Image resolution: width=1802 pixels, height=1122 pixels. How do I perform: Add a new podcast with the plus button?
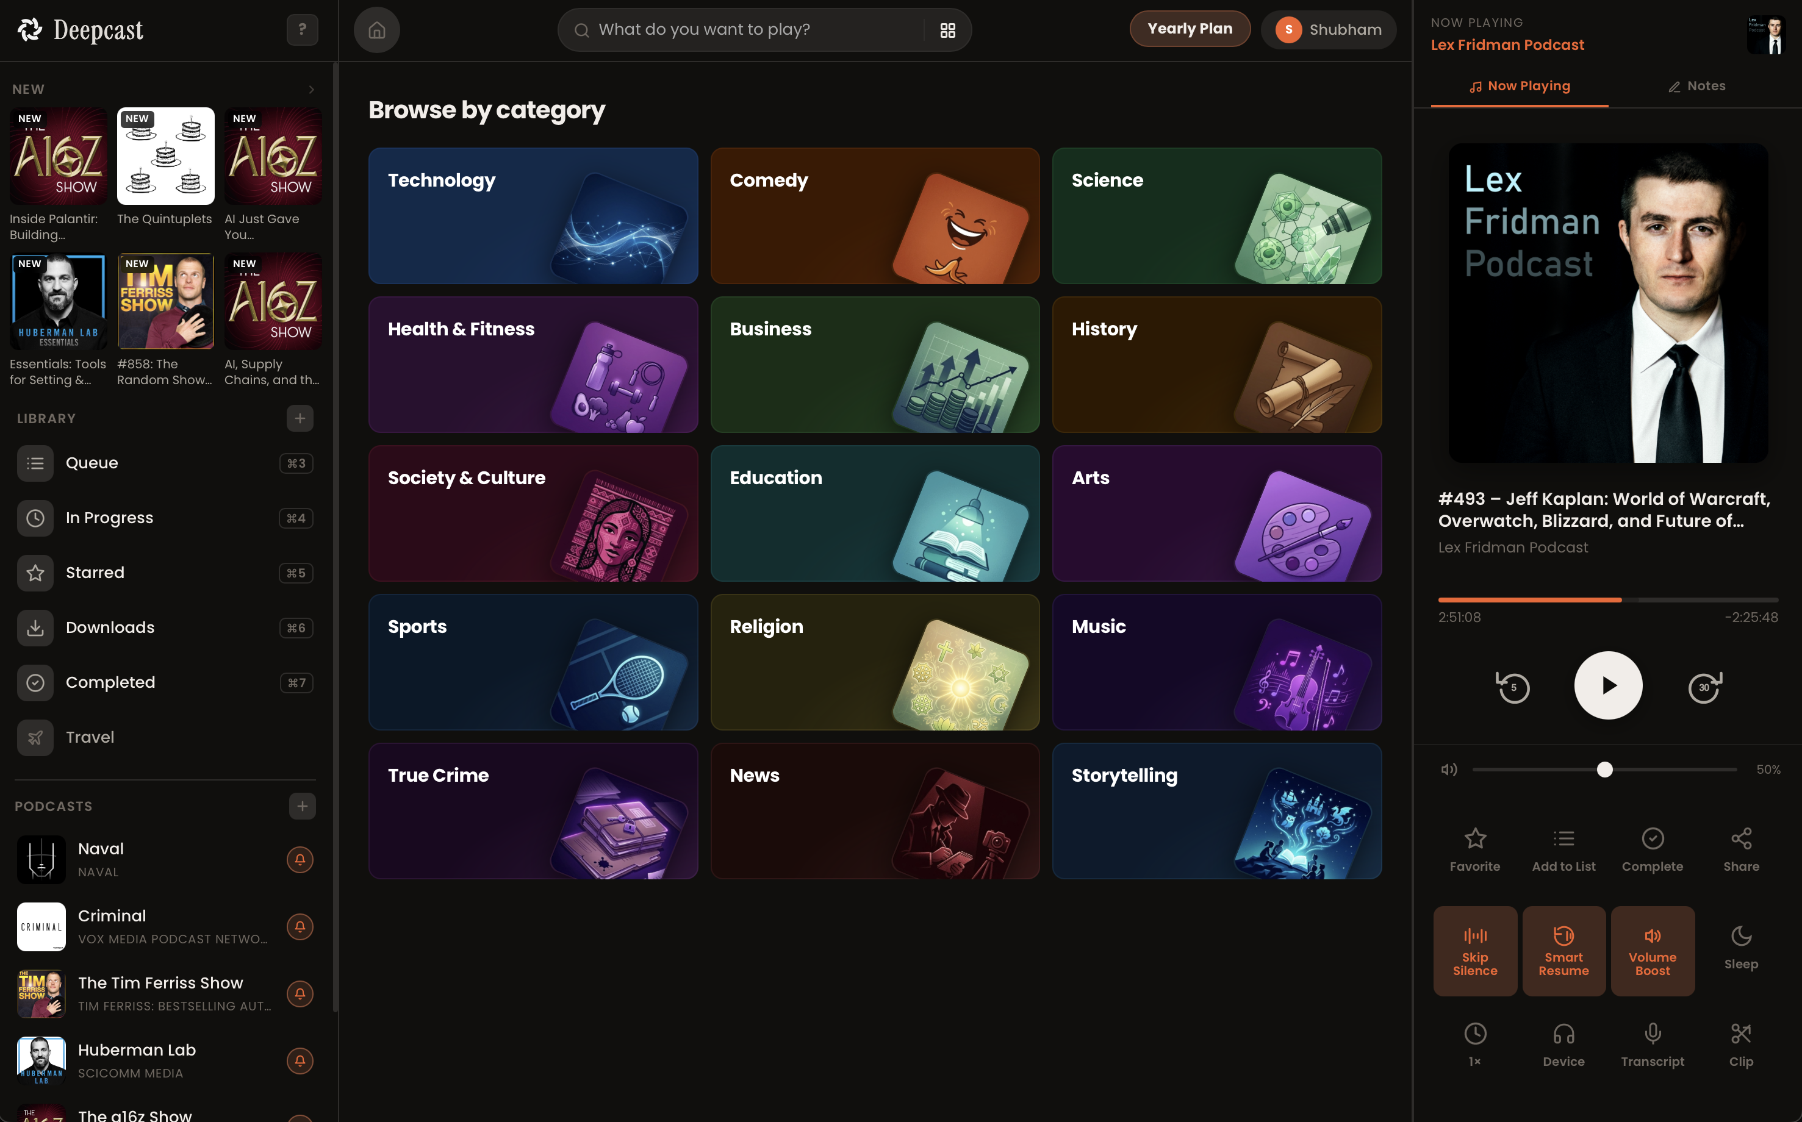(303, 806)
